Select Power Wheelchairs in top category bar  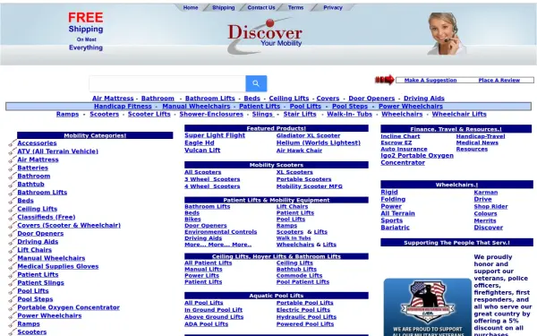411,107
